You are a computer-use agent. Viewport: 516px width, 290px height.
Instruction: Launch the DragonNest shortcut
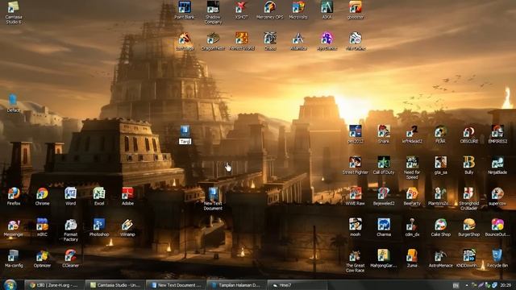[x=213, y=41]
